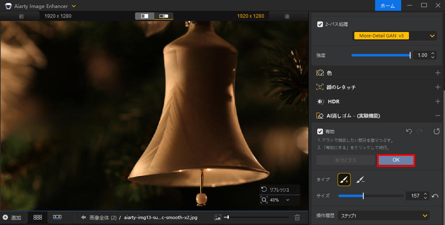Viewport: 445px width, 225px height.
Task: Open the More-Detail GAN v3 model dropdown
Action: tap(394, 36)
